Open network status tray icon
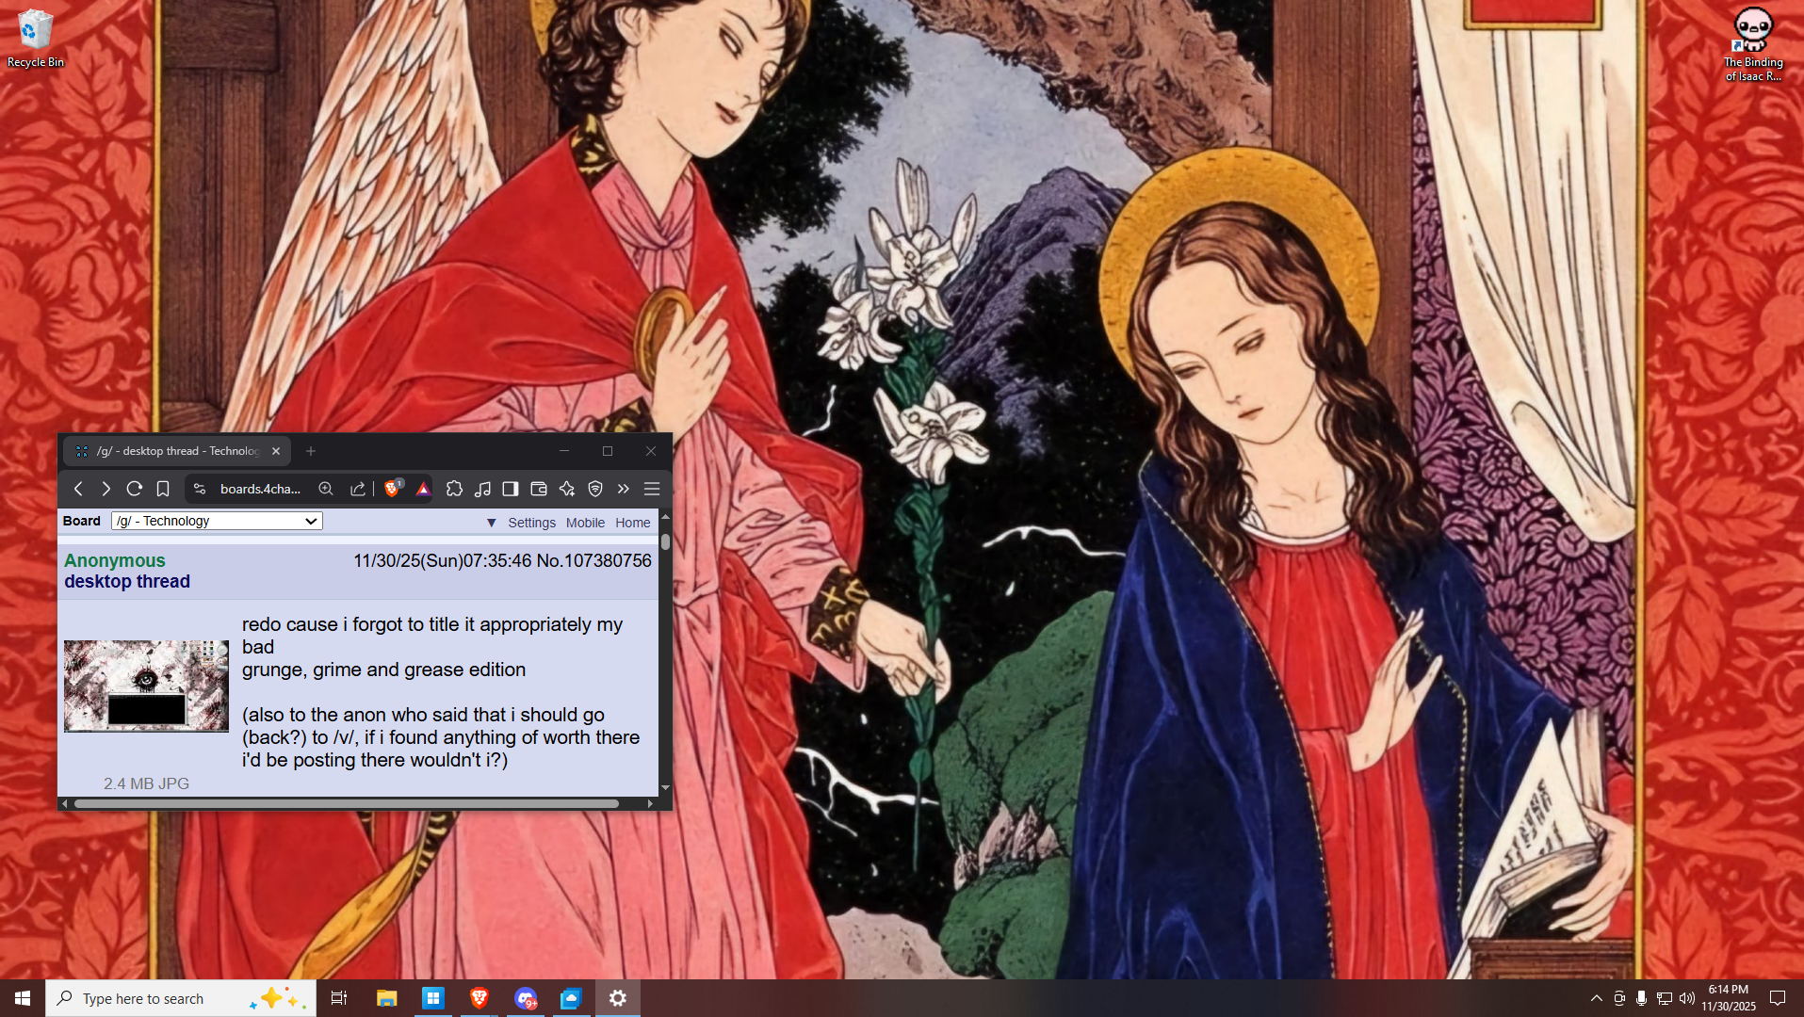 (x=1665, y=998)
